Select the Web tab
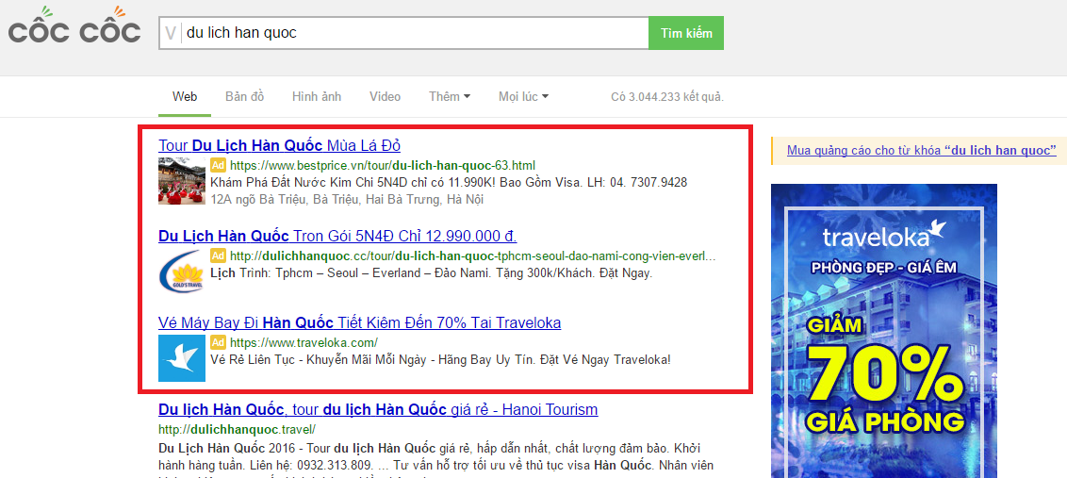Image resolution: width=1067 pixels, height=478 pixels. [185, 97]
